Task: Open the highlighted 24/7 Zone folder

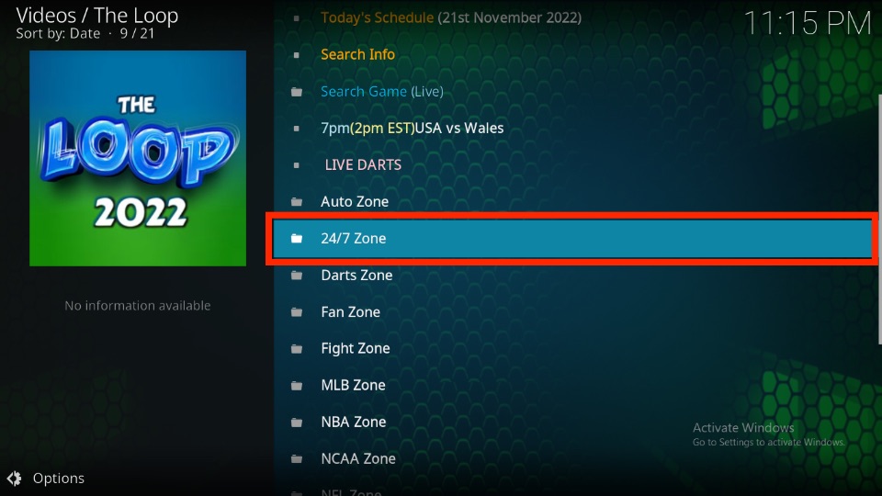Action: [572, 239]
